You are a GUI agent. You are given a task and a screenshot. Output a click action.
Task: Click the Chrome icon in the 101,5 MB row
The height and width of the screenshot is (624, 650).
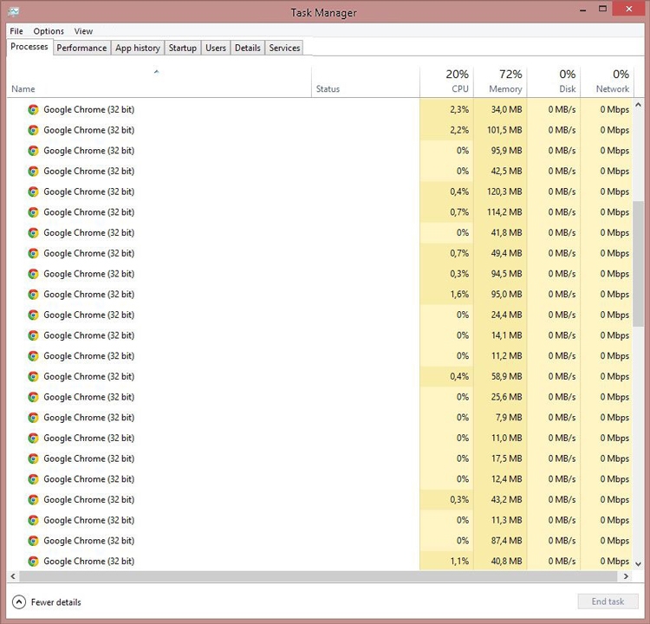tap(33, 130)
